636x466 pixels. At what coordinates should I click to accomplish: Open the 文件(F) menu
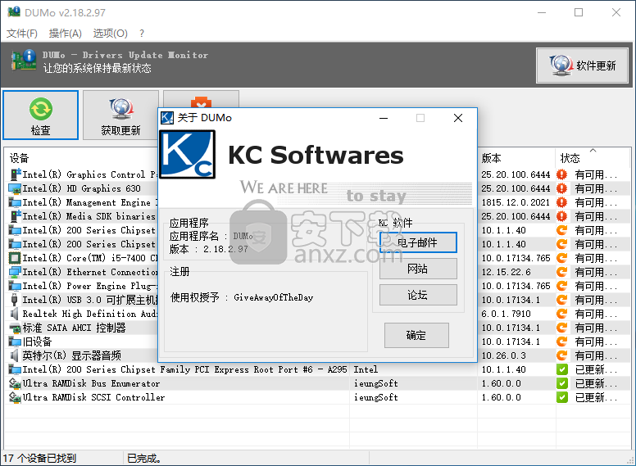pyautogui.click(x=22, y=34)
